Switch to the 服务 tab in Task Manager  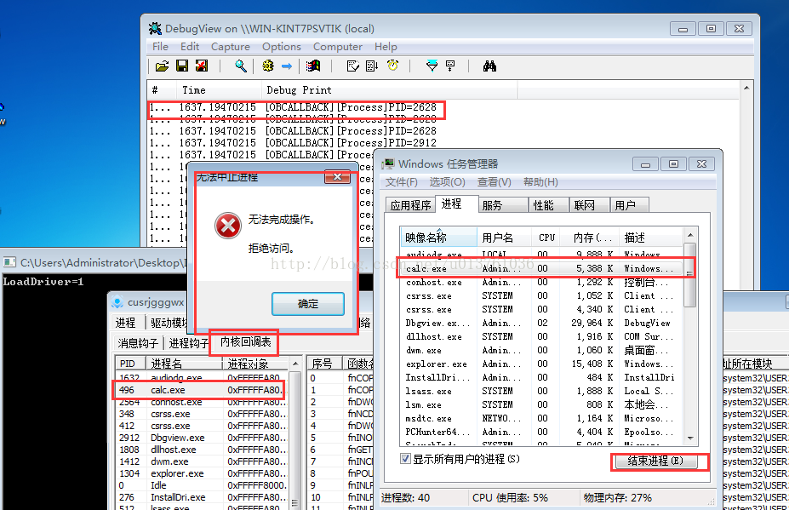point(501,205)
